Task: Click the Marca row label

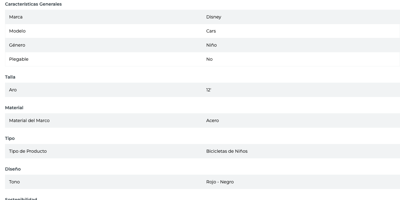Action: pos(16,17)
